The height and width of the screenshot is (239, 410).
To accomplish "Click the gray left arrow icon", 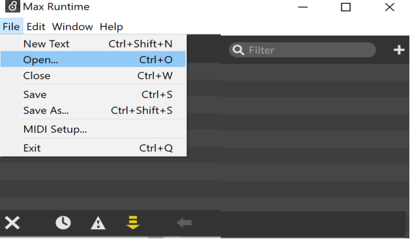I will pyautogui.click(x=184, y=223).
